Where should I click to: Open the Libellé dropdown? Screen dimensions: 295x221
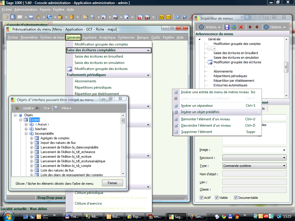(x=28, y=108)
